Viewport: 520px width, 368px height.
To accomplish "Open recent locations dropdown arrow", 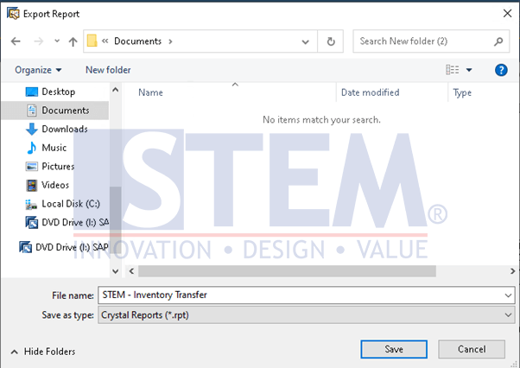I will [57, 41].
